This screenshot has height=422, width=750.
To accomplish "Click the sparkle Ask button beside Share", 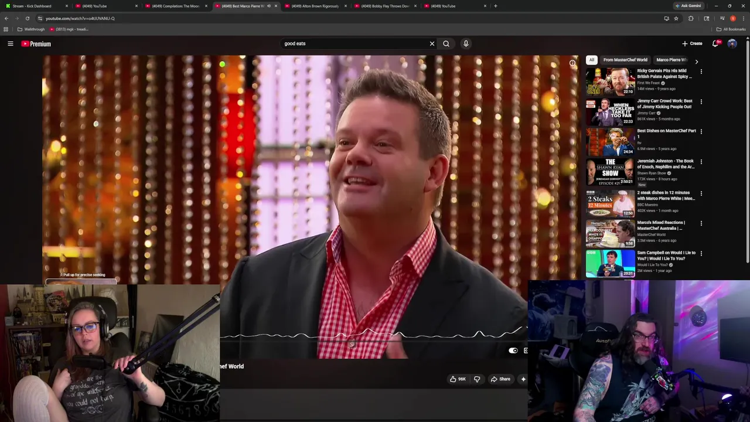I will pyautogui.click(x=523, y=379).
